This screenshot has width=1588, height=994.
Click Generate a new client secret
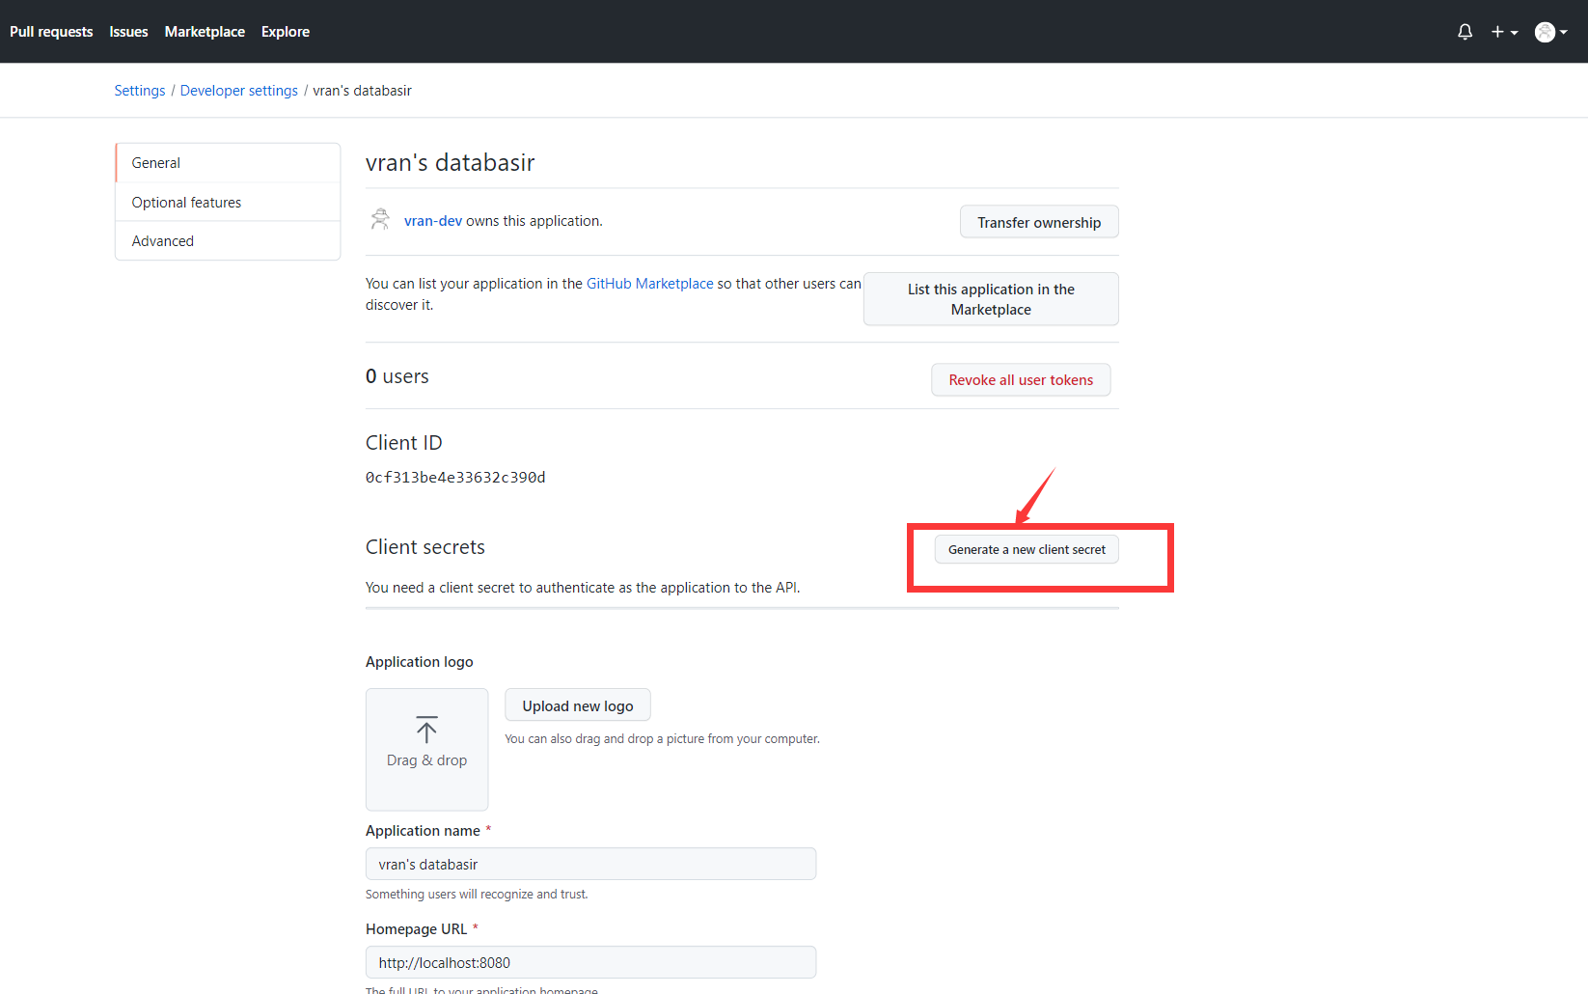pyautogui.click(x=1026, y=549)
